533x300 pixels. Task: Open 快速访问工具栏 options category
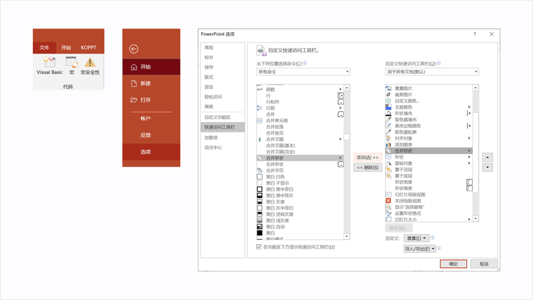(x=223, y=127)
